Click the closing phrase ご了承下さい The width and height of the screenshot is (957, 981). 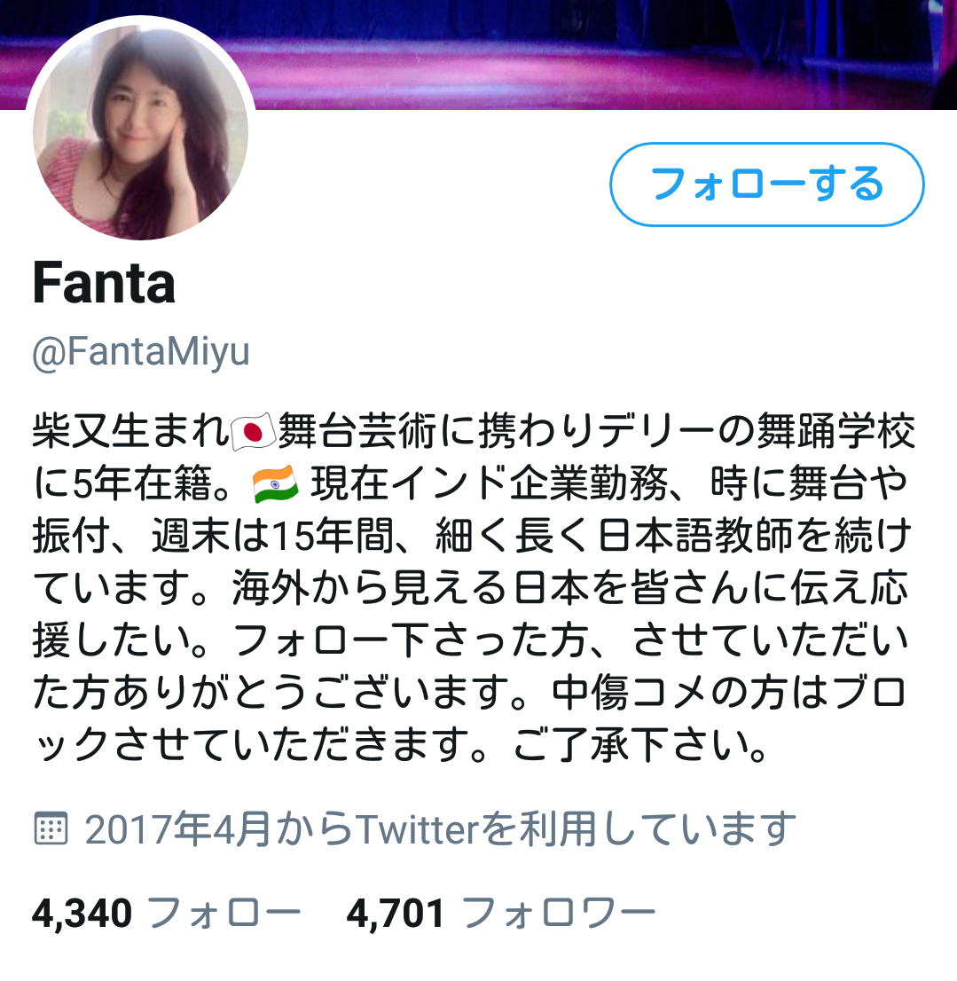[629, 744]
